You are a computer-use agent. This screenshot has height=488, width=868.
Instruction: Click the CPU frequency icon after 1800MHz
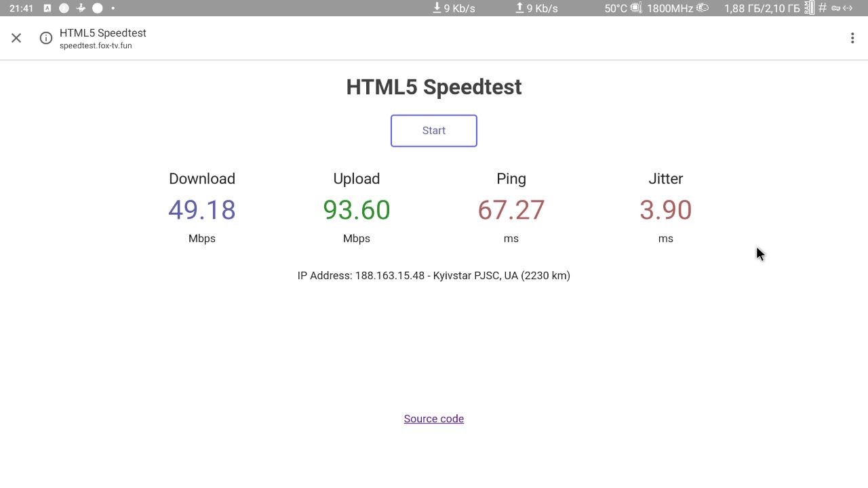[x=703, y=8]
